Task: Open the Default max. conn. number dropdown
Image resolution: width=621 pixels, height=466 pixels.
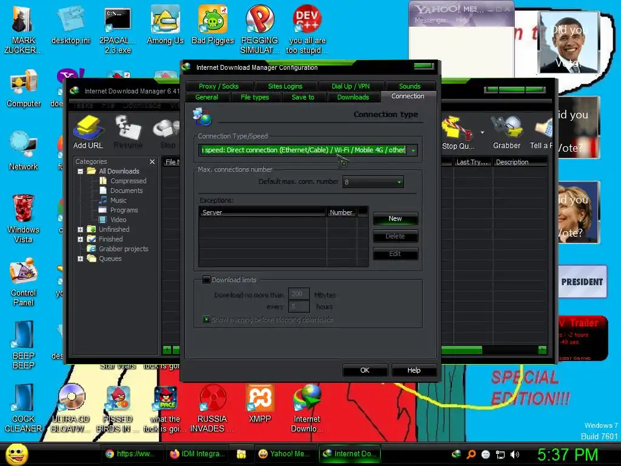Action: 399,182
